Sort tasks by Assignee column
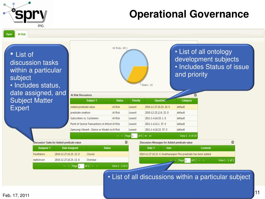Image resolution: width=265 pixels, height=199 pixels. click(x=43, y=148)
